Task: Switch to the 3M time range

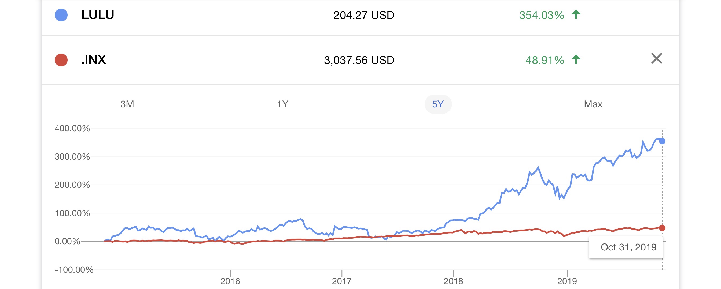Action: click(x=127, y=104)
